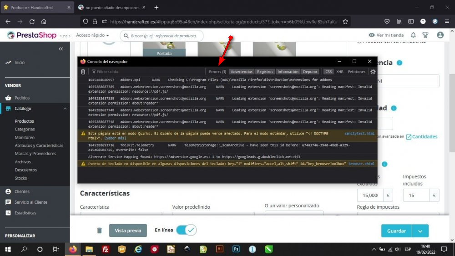Click the Guardar button

pos(396,231)
